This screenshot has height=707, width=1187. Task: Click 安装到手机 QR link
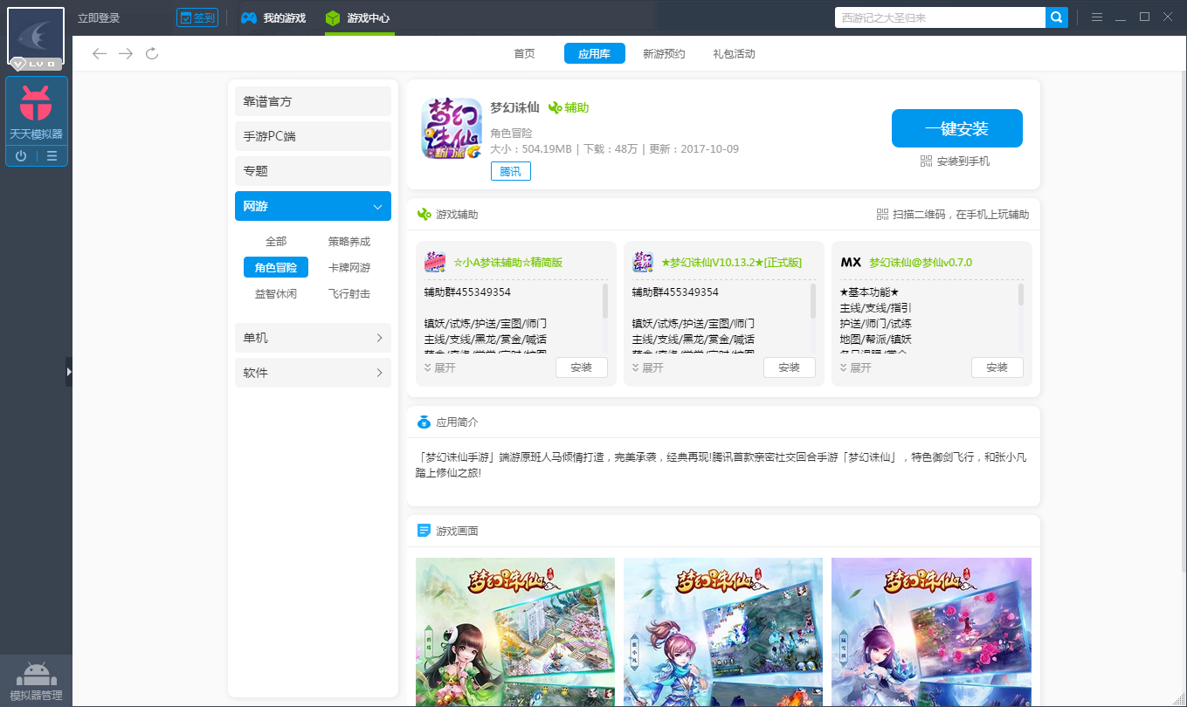click(955, 161)
